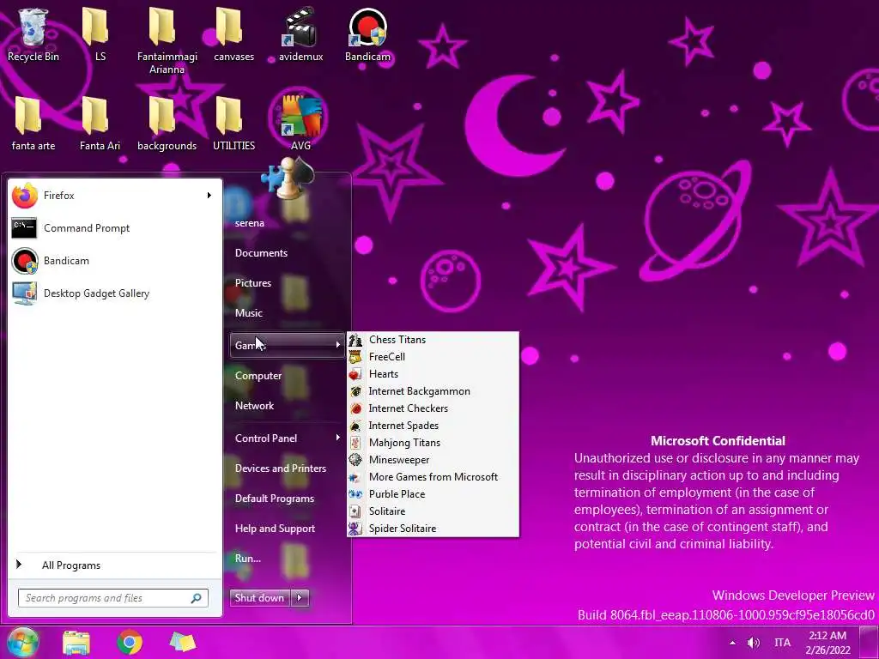The width and height of the screenshot is (879, 659).
Task: Open the backgrounds folder
Action: 167,124
